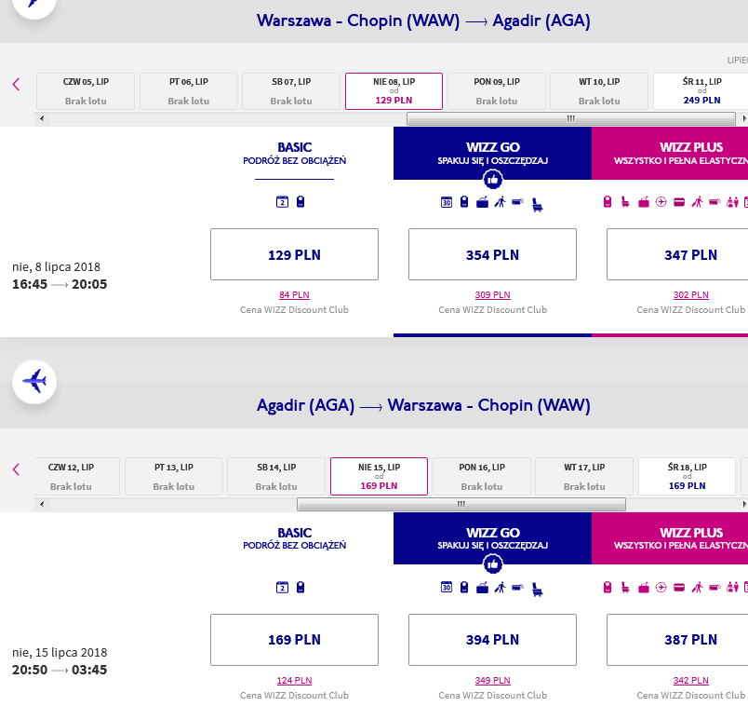Select the PON 09, LIP date tab
Image resolution: width=748 pixels, height=706 pixels.
tap(497, 91)
